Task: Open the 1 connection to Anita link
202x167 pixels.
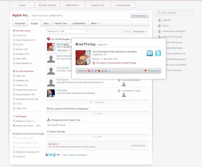Action: click(x=131, y=91)
